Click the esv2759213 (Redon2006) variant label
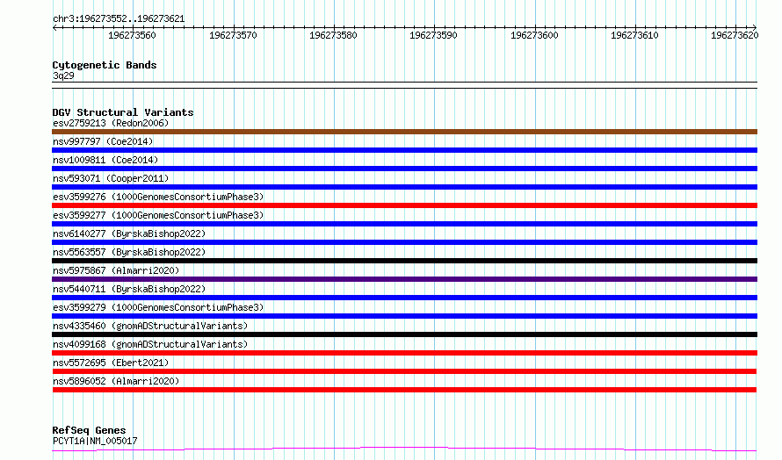The image size is (782, 460). click(x=111, y=123)
